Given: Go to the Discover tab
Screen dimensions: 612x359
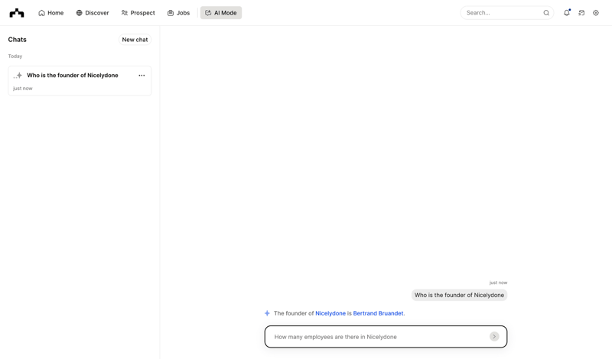Looking at the screenshot, I should [93, 13].
